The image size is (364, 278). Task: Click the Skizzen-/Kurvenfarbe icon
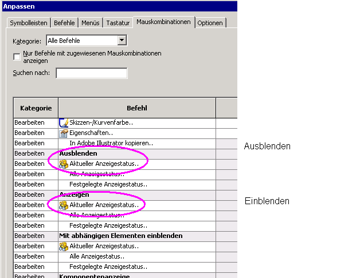[x=64, y=123]
